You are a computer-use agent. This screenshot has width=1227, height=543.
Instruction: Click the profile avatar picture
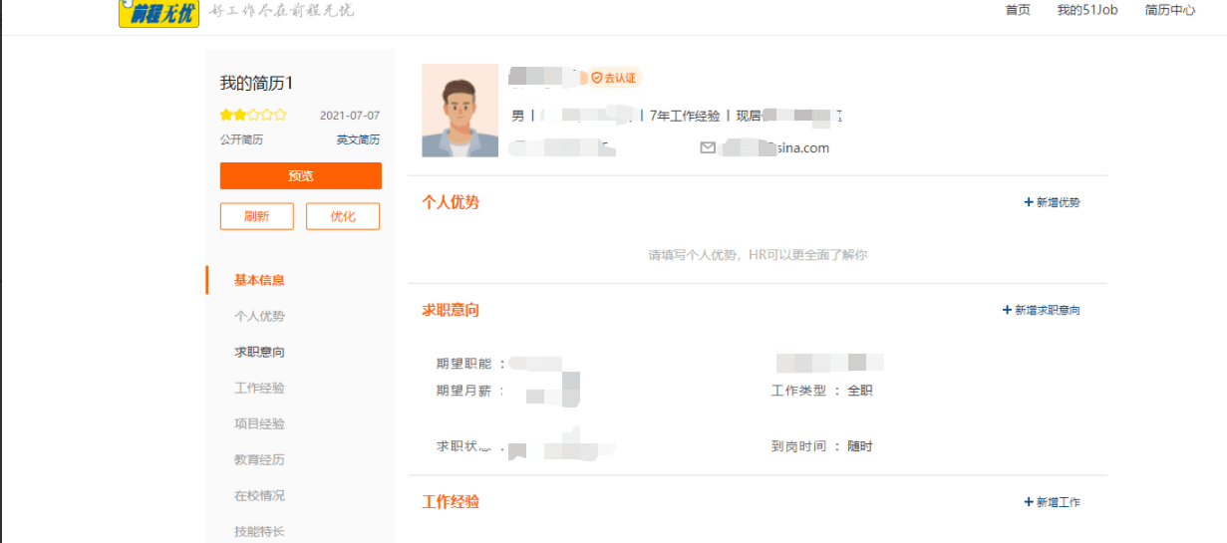click(460, 111)
